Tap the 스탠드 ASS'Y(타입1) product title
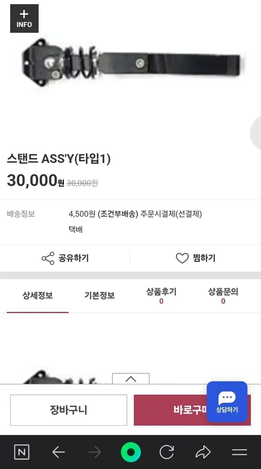Screen dimensions: 261x469 click(59, 159)
